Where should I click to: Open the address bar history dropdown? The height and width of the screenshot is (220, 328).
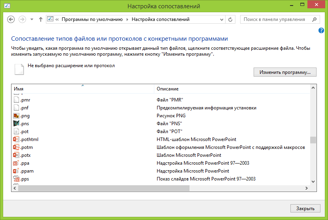tap(222, 19)
